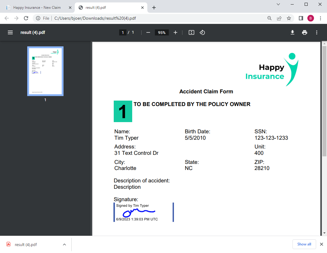The image size is (327, 253).
Task: Download the PDF file
Action: click(x=293, y=33)
